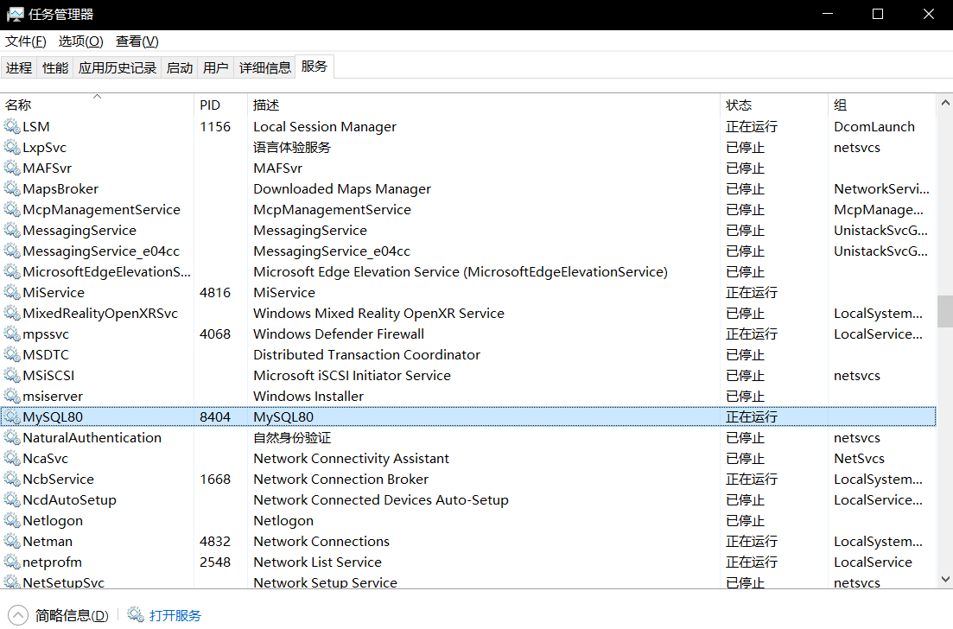The image size is (953, 629).
Task: Click the Task Manager title bar icon
Action: [16, 14]
